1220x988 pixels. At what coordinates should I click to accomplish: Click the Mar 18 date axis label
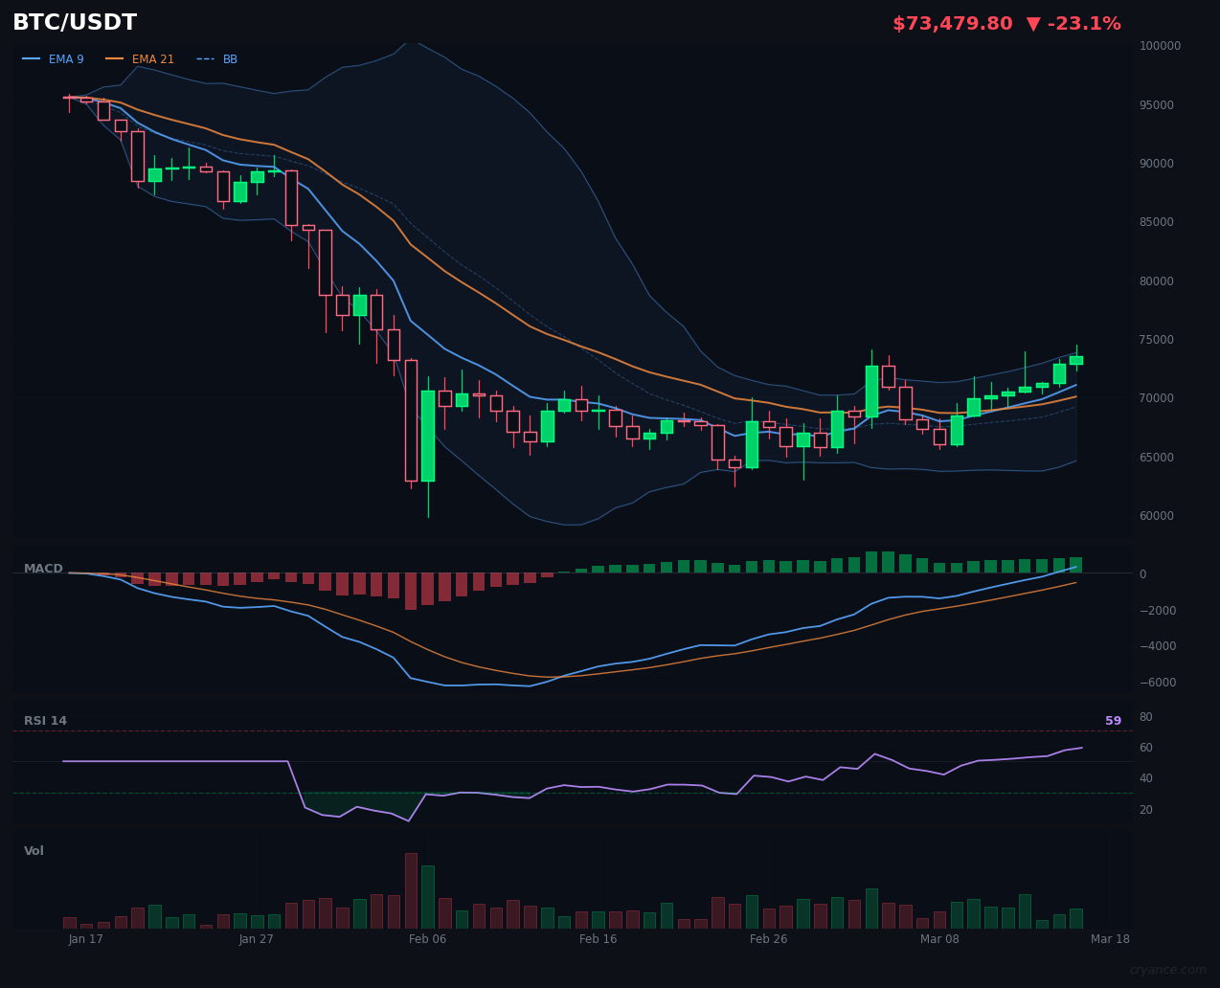click(x=1110, y=939)
